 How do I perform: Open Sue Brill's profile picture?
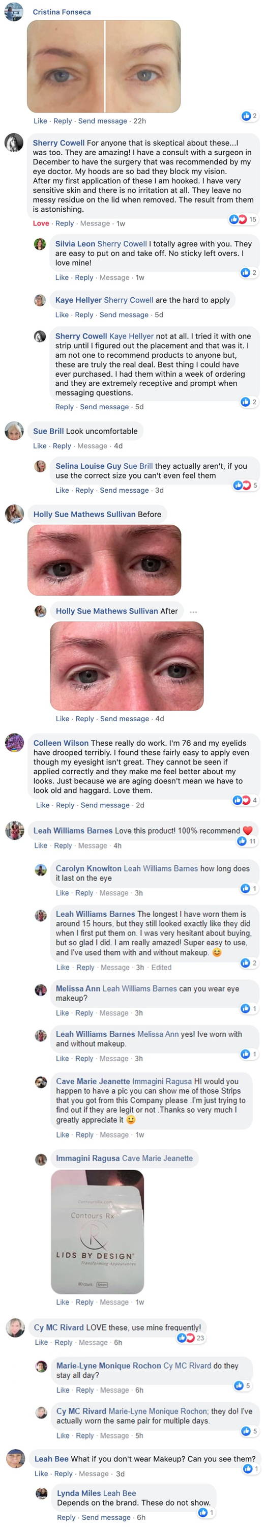[x=14, y=432]
